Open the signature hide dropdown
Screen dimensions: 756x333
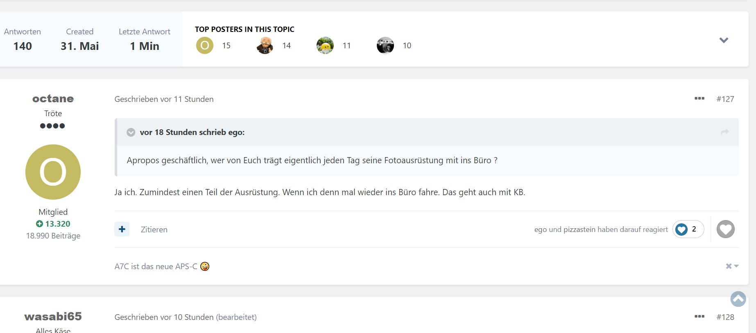click(732, 266)
